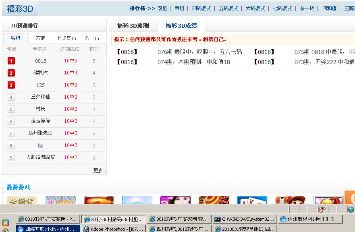Open the 076期 毒胆中 result entry
355x232 pixels.
[x=200, y=52]
